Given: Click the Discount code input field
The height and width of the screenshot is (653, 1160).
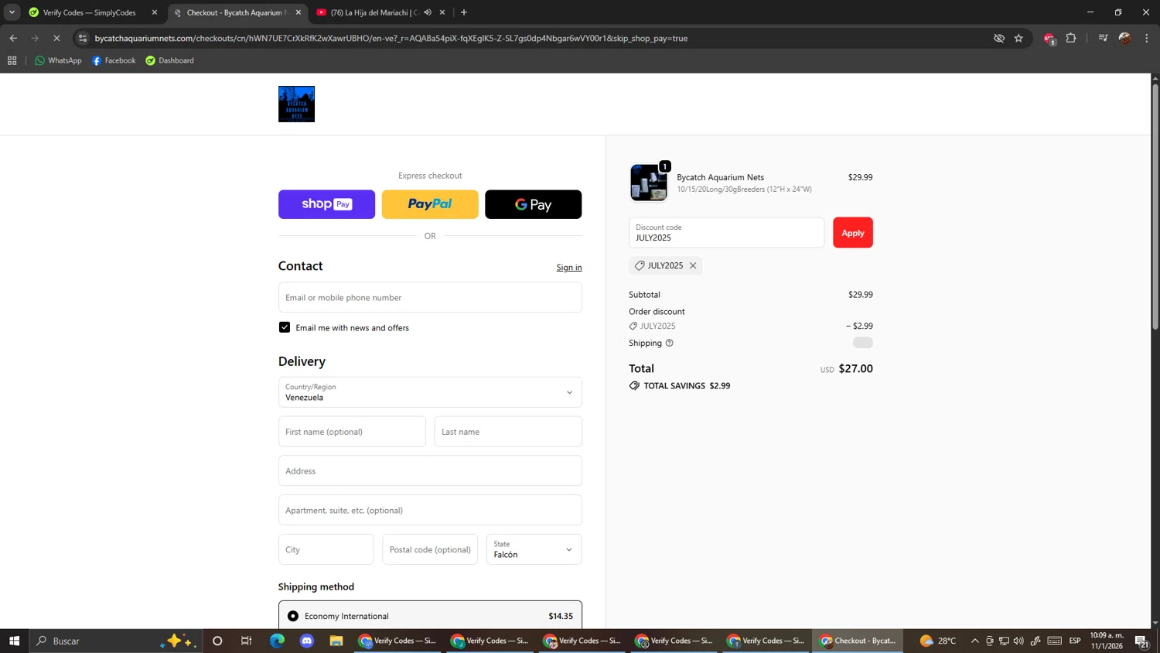Looking at the screenshot, I should (x=726, y=233).
